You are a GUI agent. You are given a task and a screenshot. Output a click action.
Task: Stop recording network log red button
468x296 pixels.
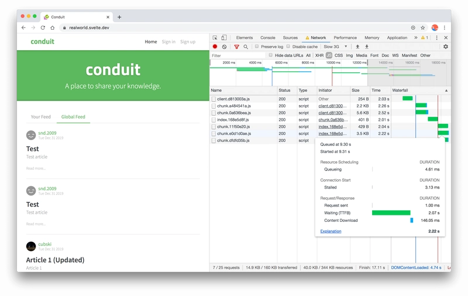point(215,47)
